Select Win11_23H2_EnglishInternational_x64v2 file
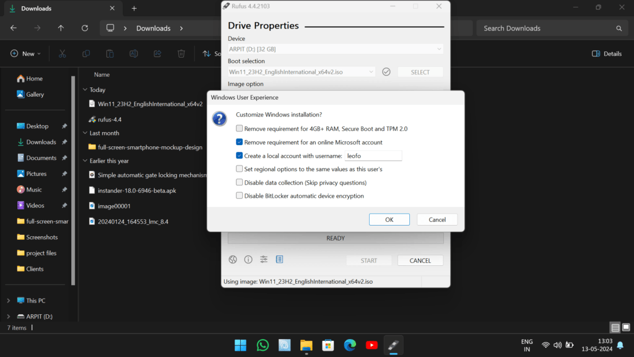The image size is (634, 357). click(146, 104)
